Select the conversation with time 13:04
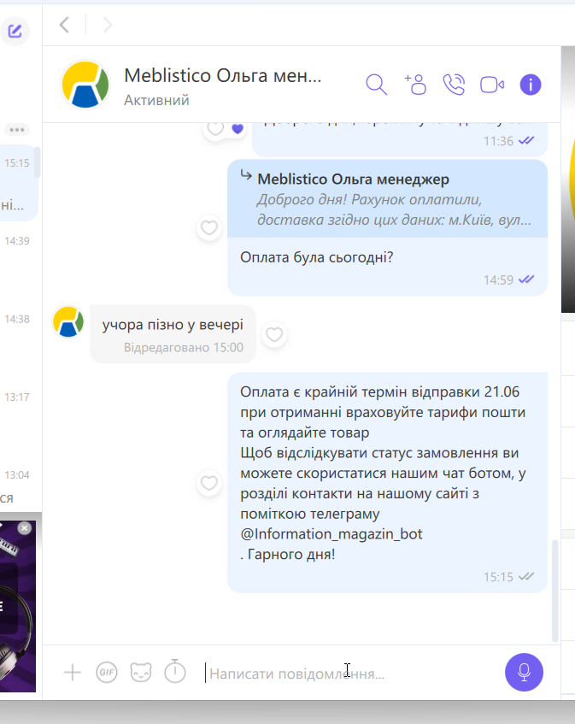The image size is (575, 724). 17,485
